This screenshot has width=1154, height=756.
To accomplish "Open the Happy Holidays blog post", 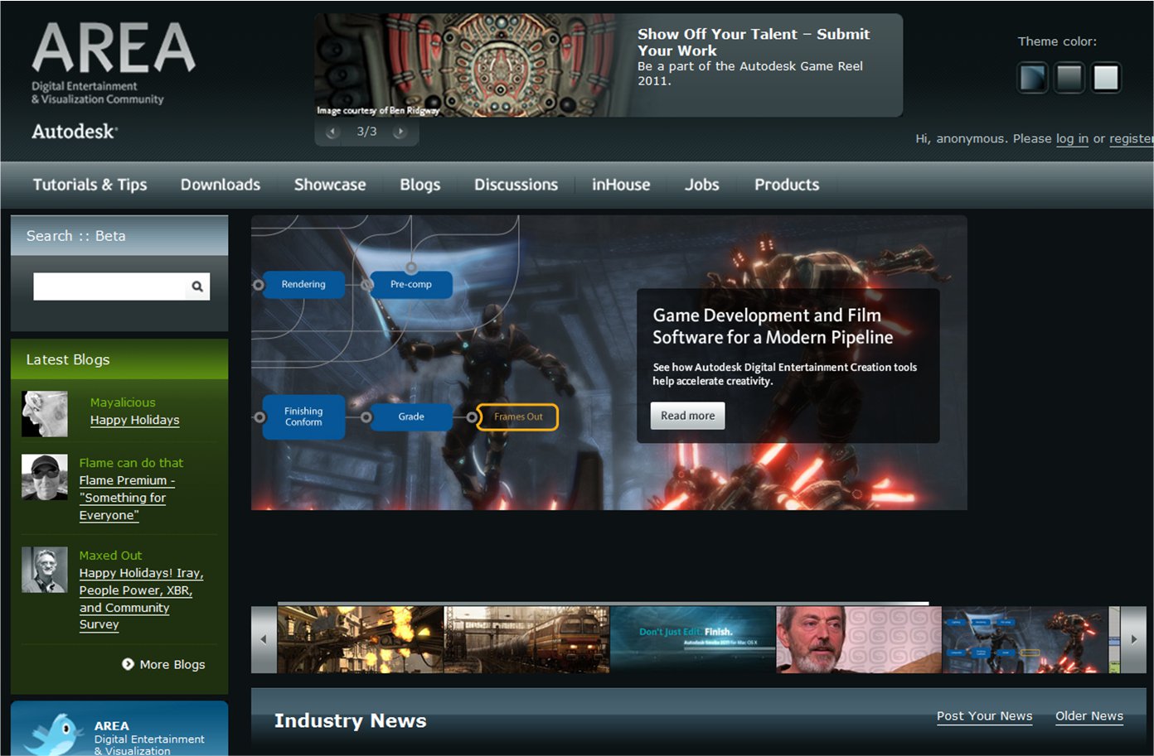I will [x=134, y=421].
